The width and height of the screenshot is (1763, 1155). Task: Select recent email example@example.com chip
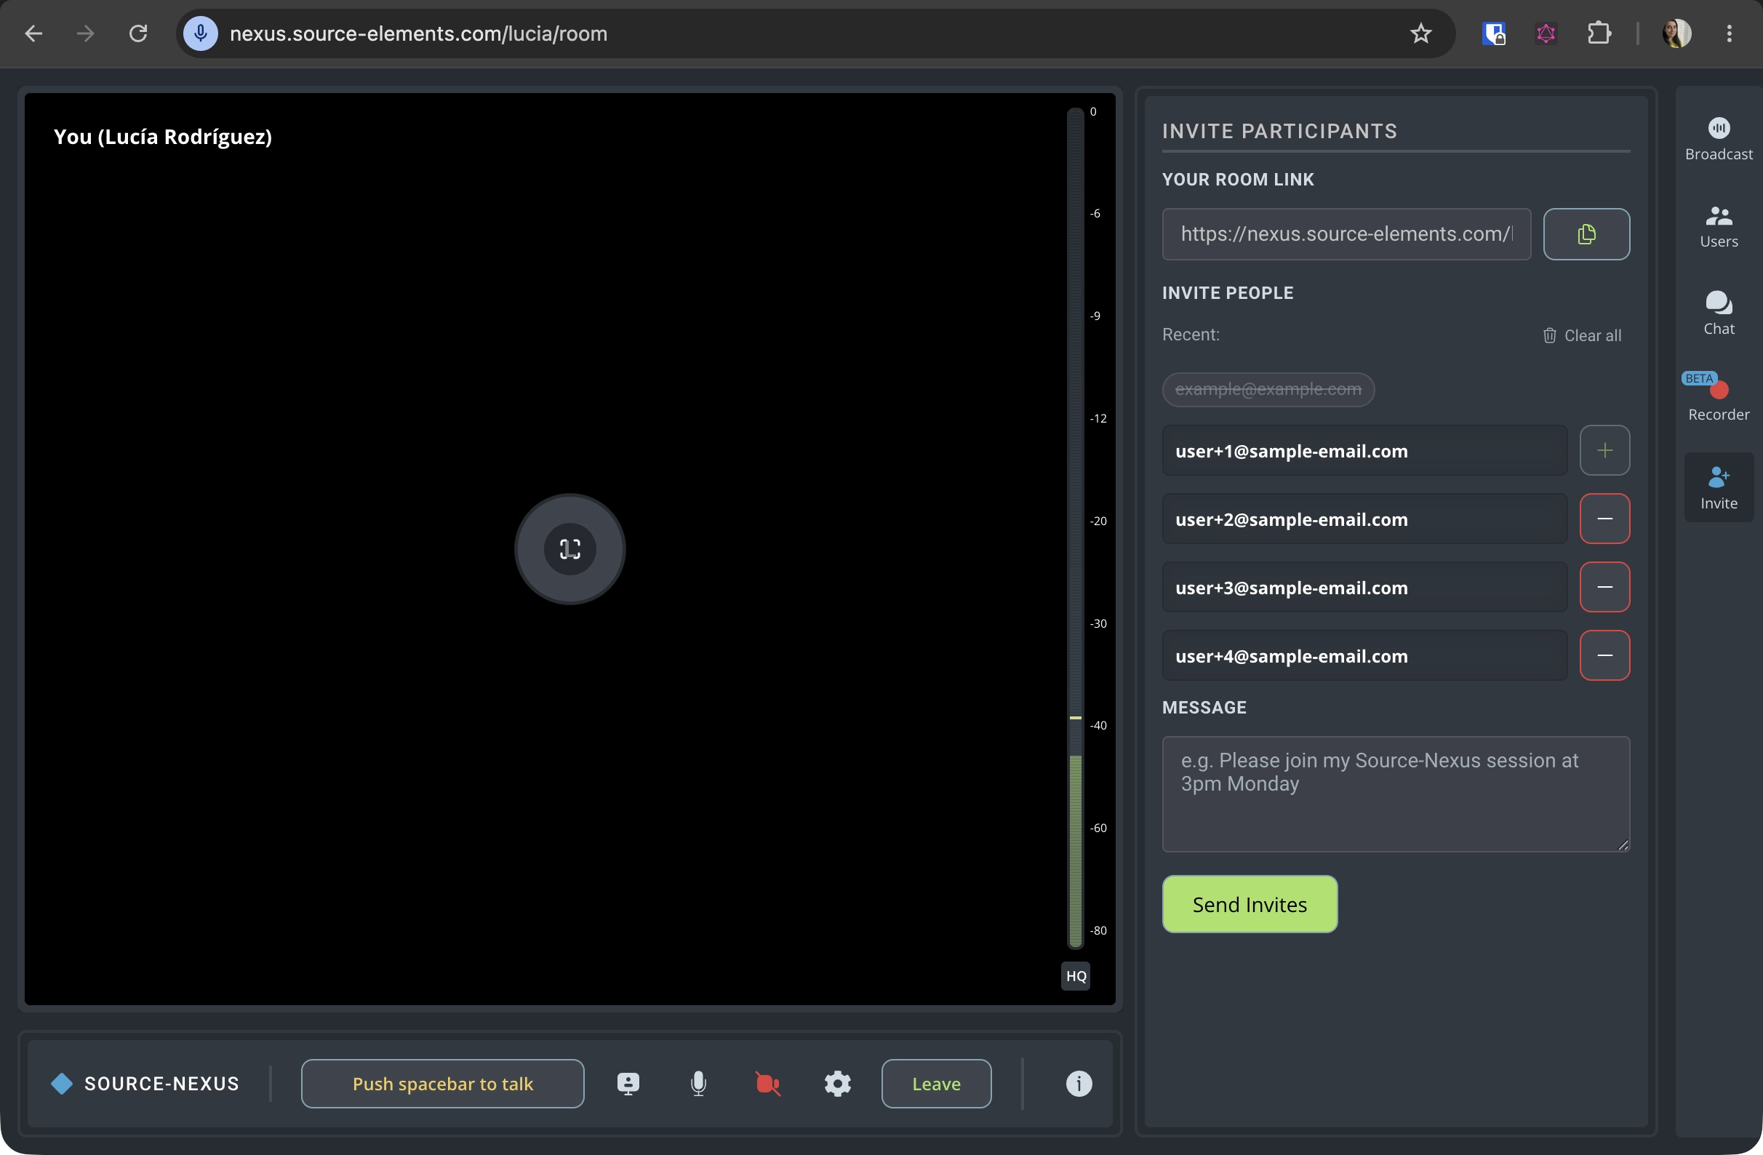pyautogui.click(x=1268, y=390)
